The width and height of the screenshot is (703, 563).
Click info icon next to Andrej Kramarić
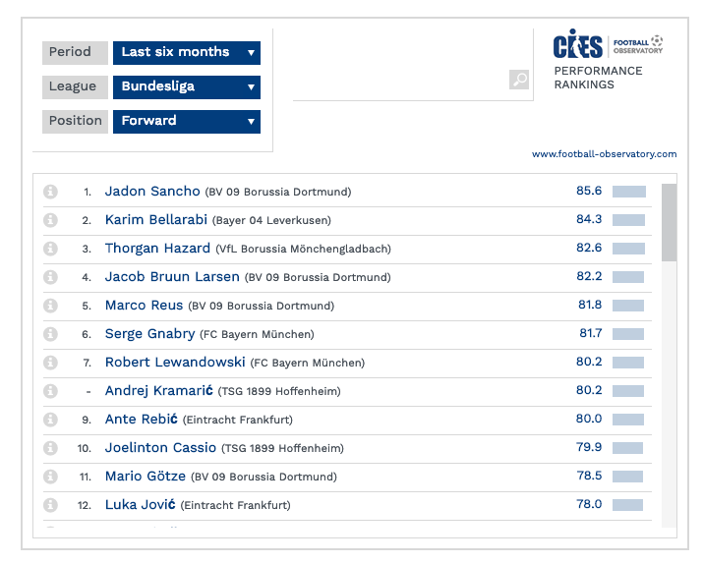pos(51,391)
